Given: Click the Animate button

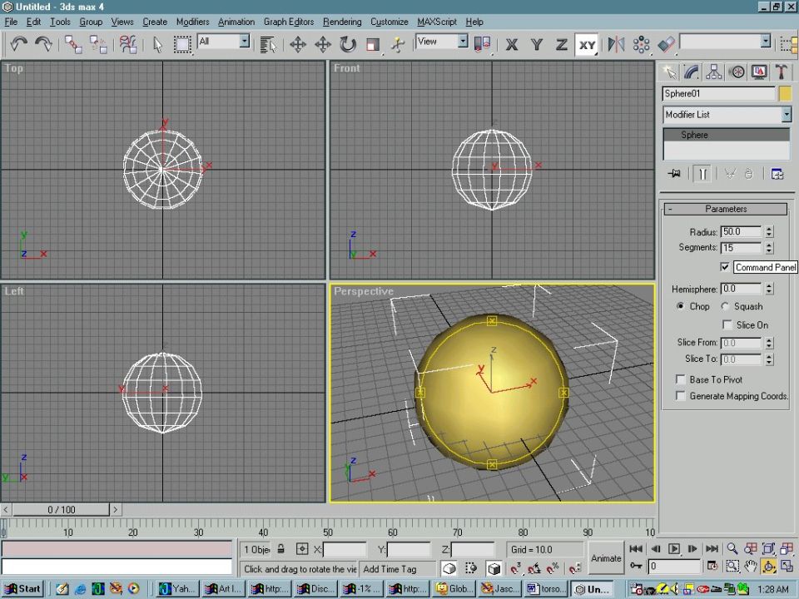Looking at the screenshot, I should pos(605,557).
